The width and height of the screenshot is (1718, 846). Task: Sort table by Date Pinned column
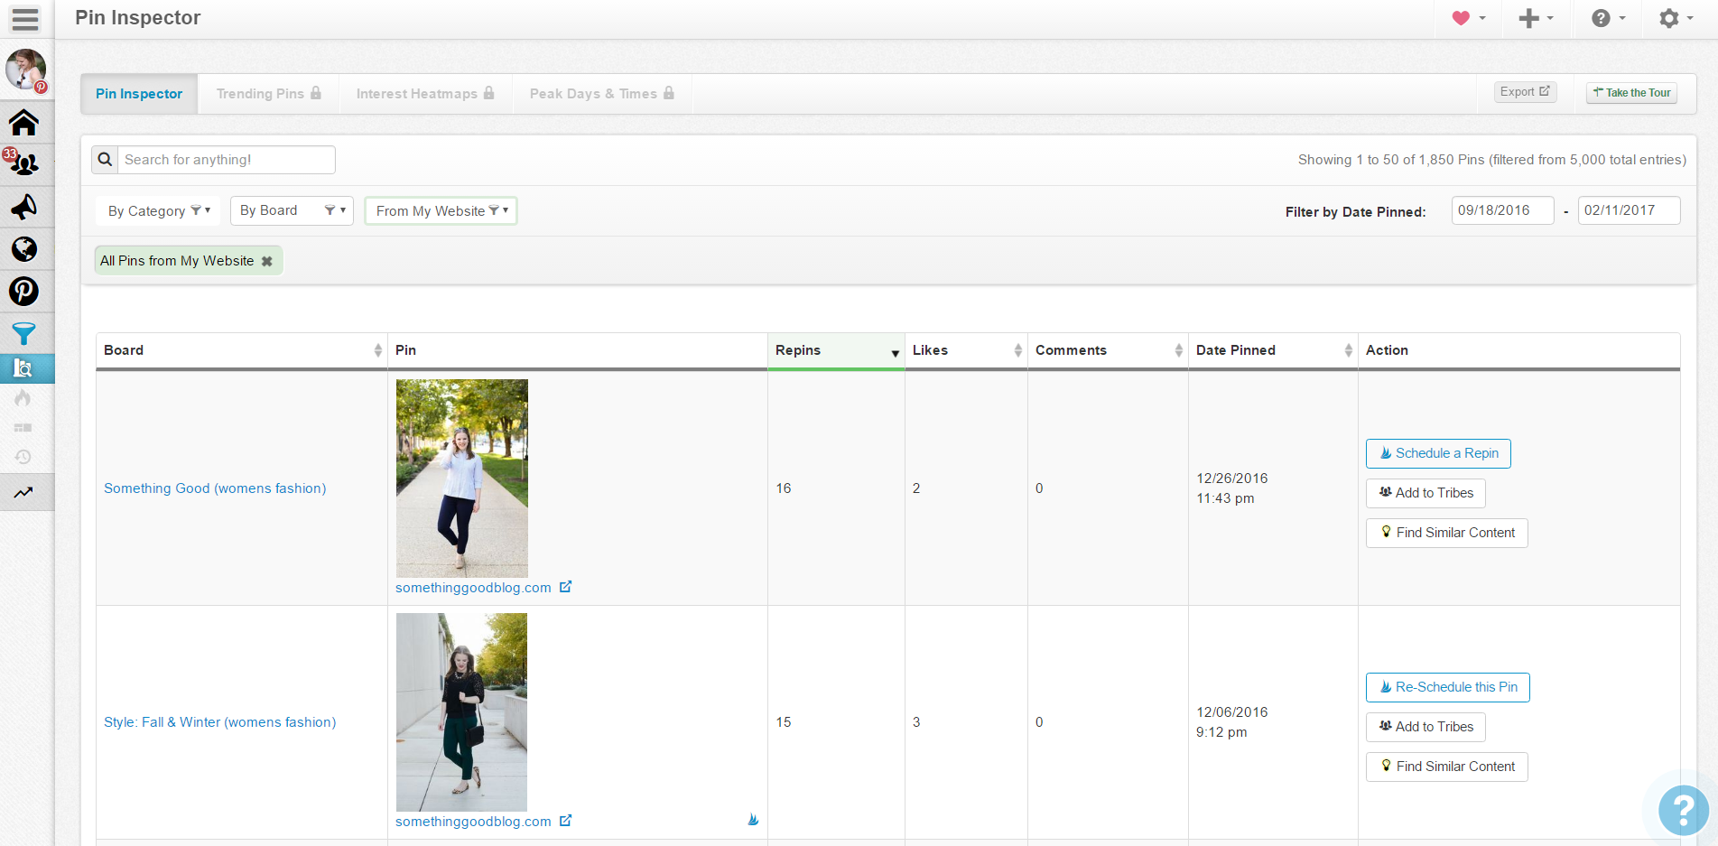(x=1273, y=350)
